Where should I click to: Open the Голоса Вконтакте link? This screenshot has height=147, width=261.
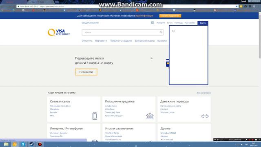pos(113,136)
